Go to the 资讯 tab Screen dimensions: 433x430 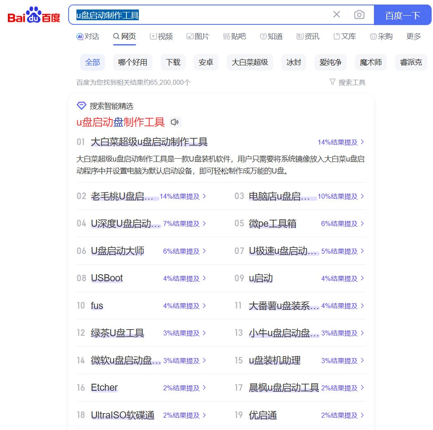[308, 36]
